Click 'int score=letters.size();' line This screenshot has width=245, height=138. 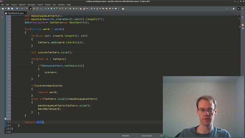(52, 53)
